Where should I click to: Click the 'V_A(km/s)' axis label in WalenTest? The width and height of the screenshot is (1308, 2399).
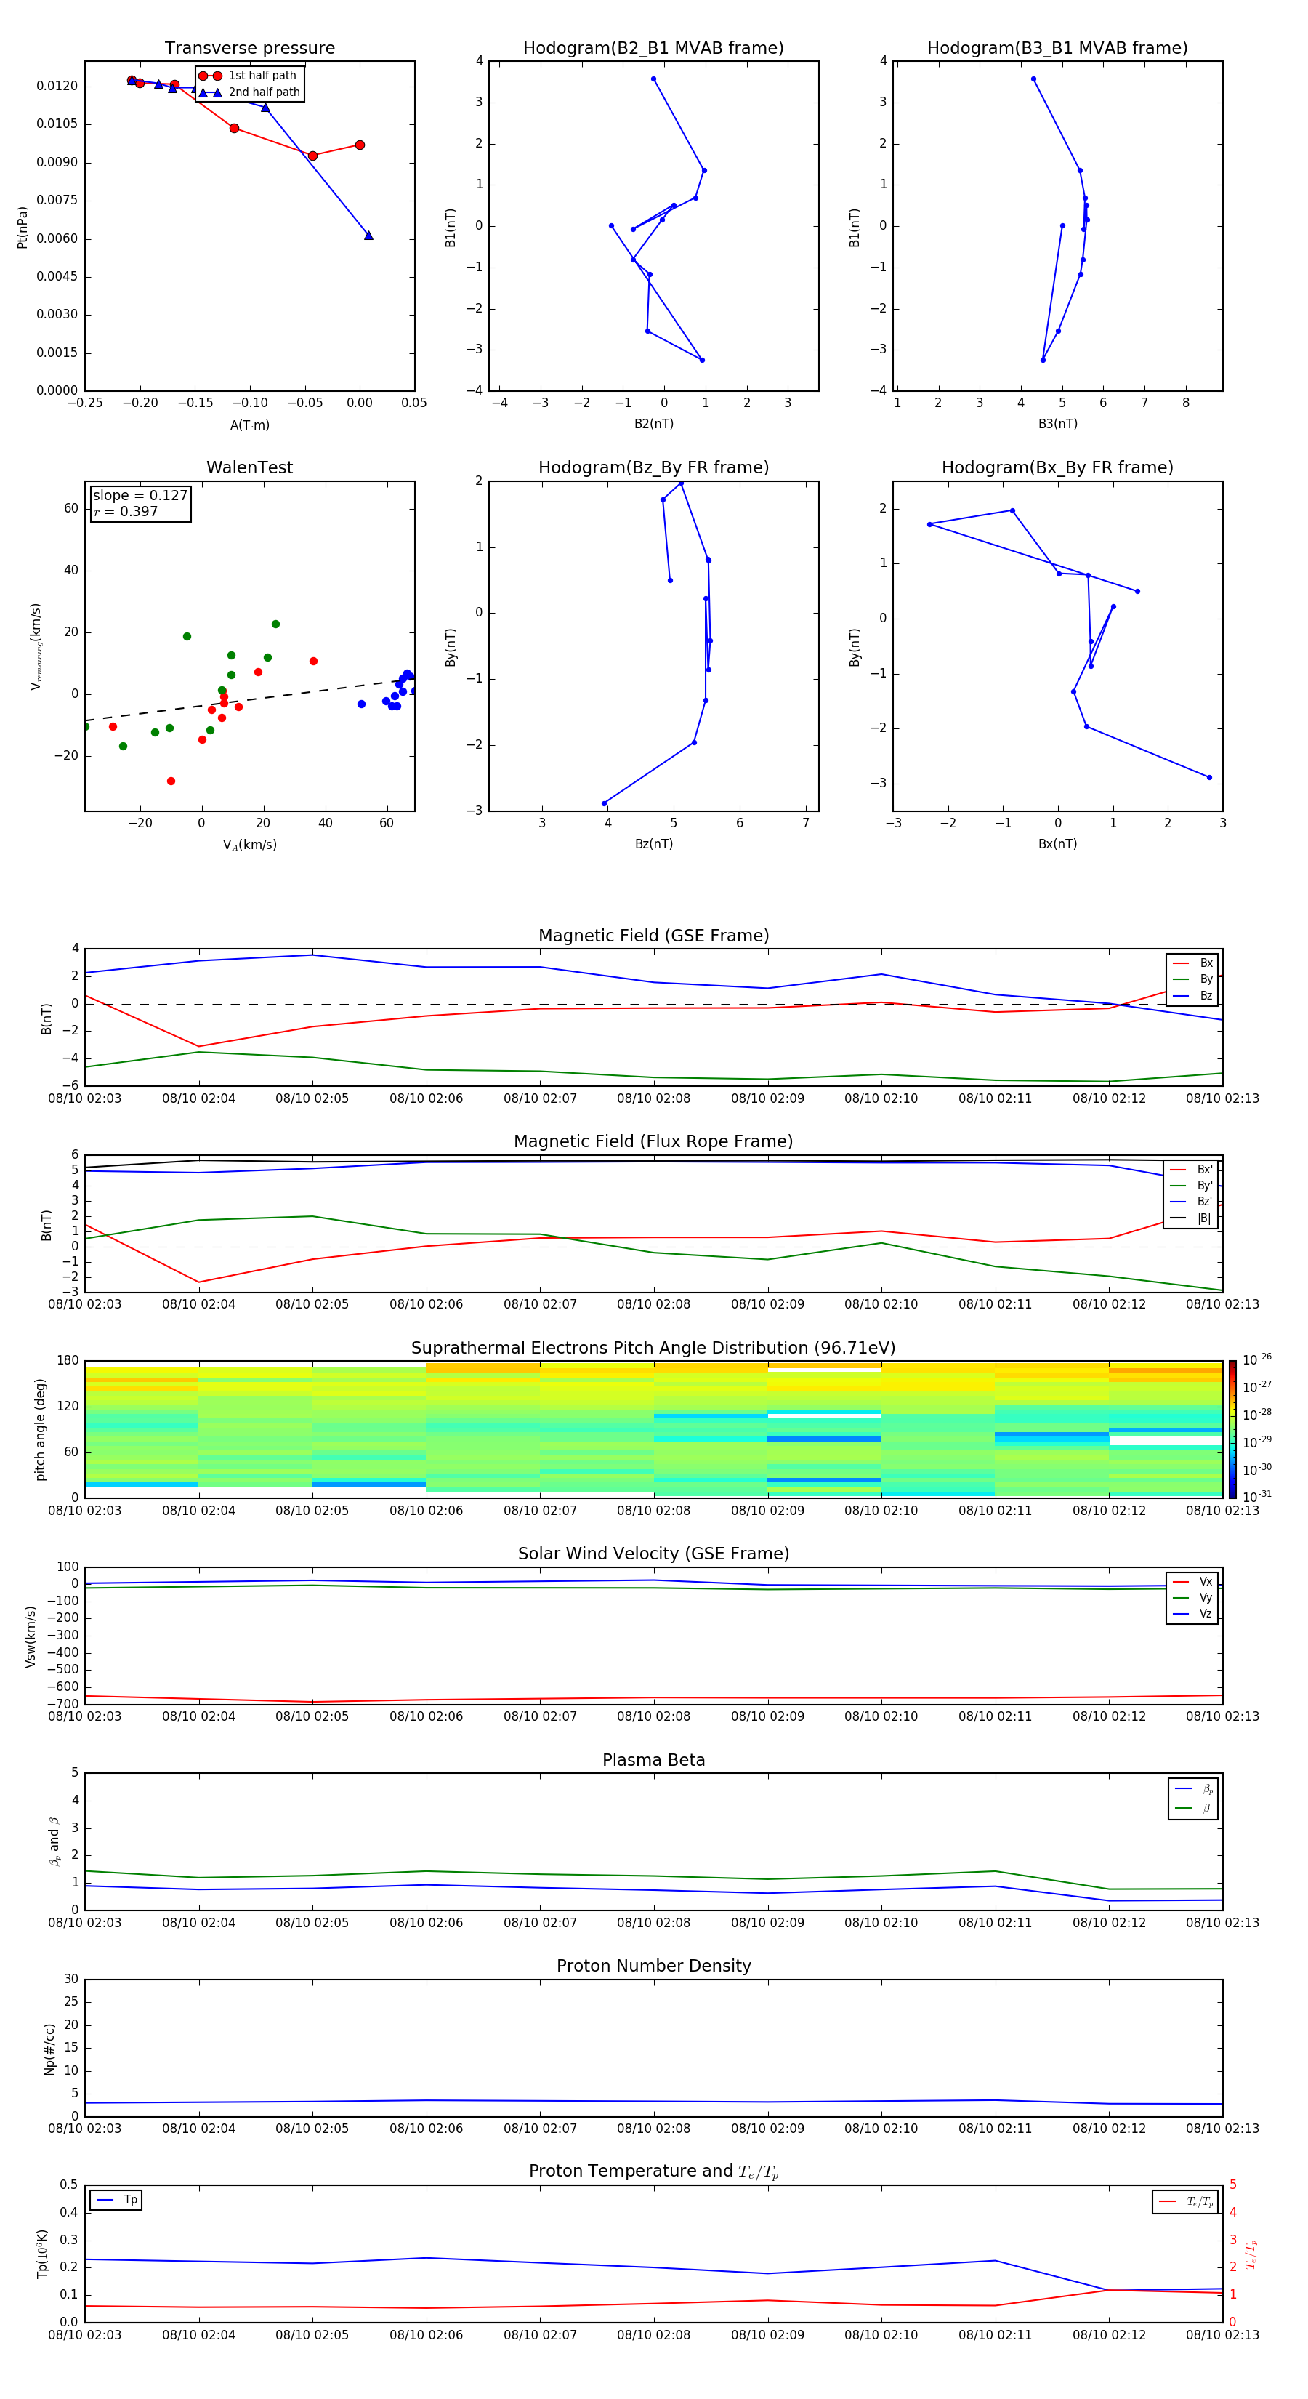click(x=249, y=845)
